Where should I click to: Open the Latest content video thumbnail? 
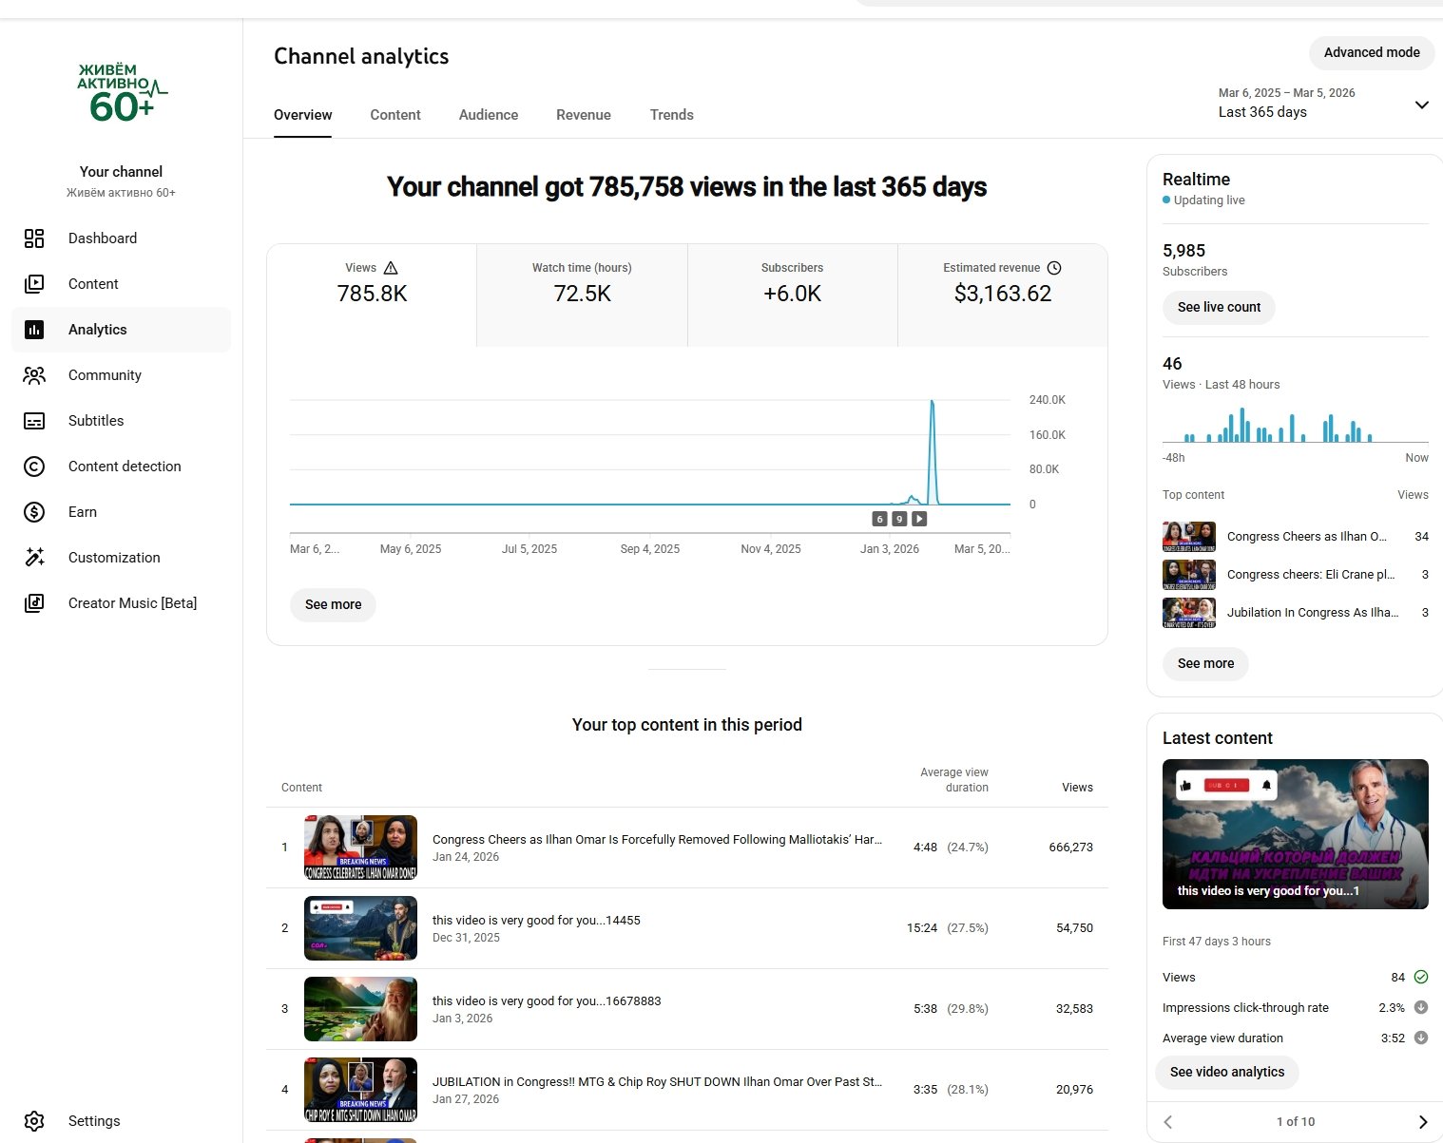[1295, 833]
